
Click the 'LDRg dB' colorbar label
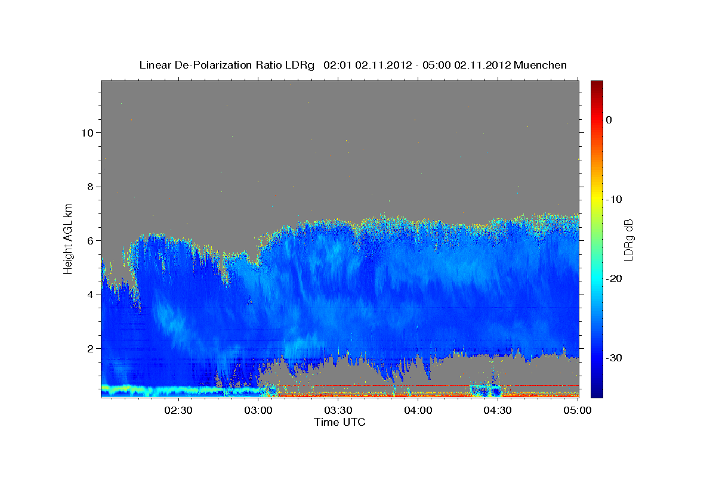coord(628,240)
